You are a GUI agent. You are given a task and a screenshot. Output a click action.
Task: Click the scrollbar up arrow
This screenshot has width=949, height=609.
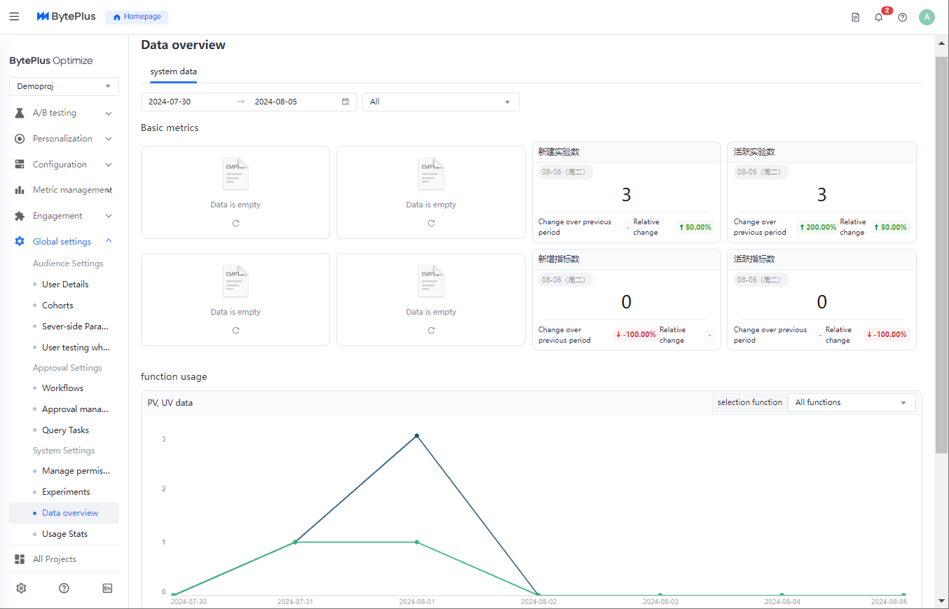942,43
